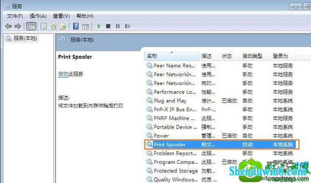Image resolution: width=311 pixels, height=183 pixels.
Task: Select the Print Spooler service name
Action: pos(170,144)
